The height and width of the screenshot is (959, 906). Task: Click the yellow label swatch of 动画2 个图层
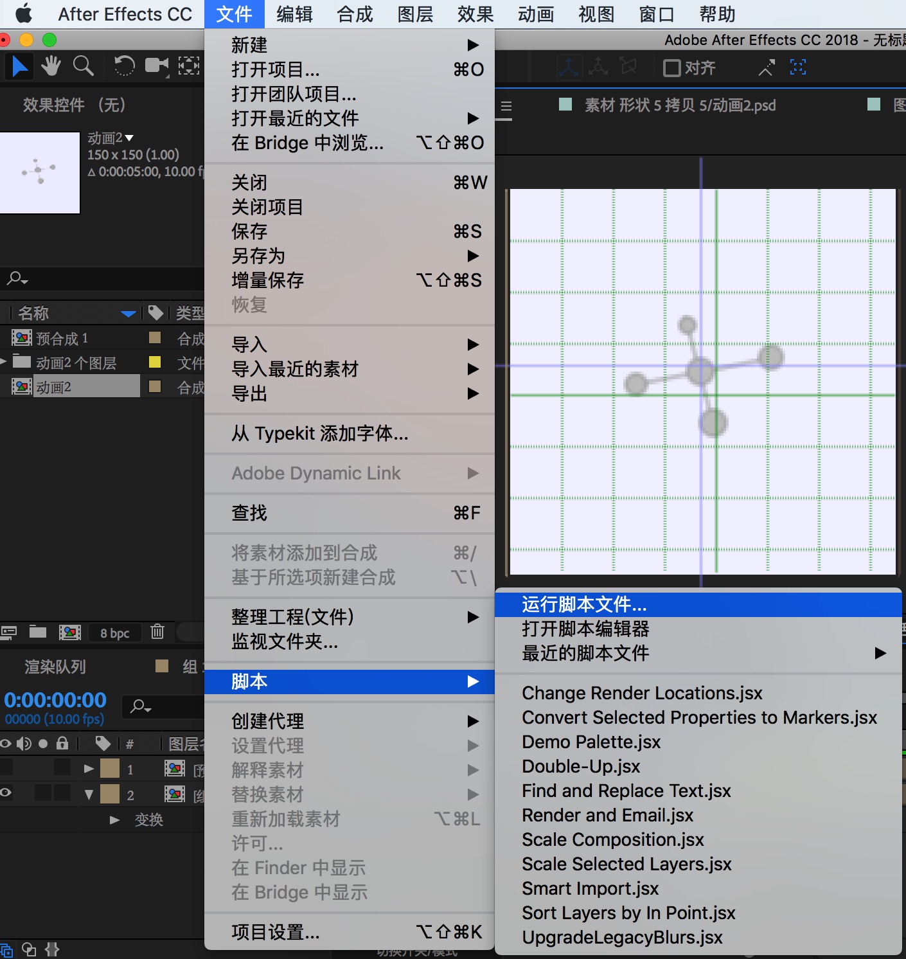coord(155,362)
